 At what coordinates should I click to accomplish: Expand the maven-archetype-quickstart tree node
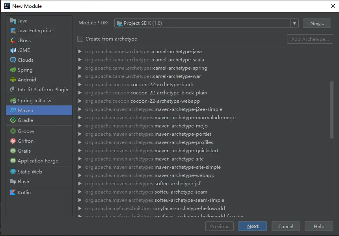pos(80,151)
